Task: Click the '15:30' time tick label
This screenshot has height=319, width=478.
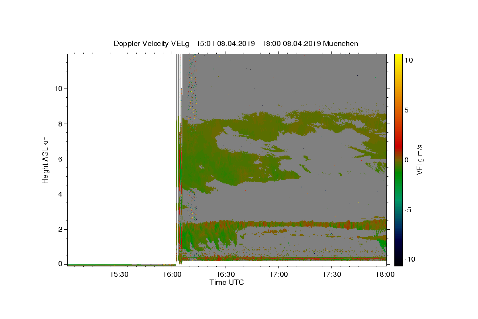Action: pyautogui.click(x=119, y=275)
